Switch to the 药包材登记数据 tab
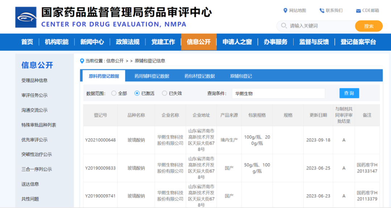391x208 pixels. point(199,76)
